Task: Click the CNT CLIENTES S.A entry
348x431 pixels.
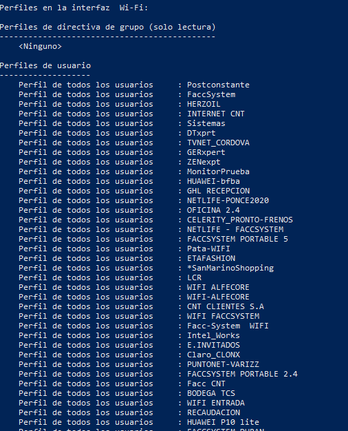Action: click(x=225, y=306)
